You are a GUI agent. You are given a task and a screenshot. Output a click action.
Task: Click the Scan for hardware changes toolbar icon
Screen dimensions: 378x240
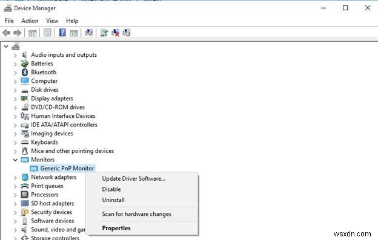pos(88,33)
